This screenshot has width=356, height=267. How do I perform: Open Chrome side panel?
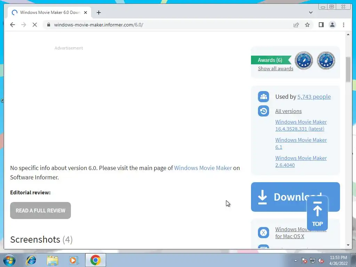[x=321, y=25]
